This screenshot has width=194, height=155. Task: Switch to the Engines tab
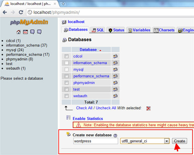click(186, 30)
